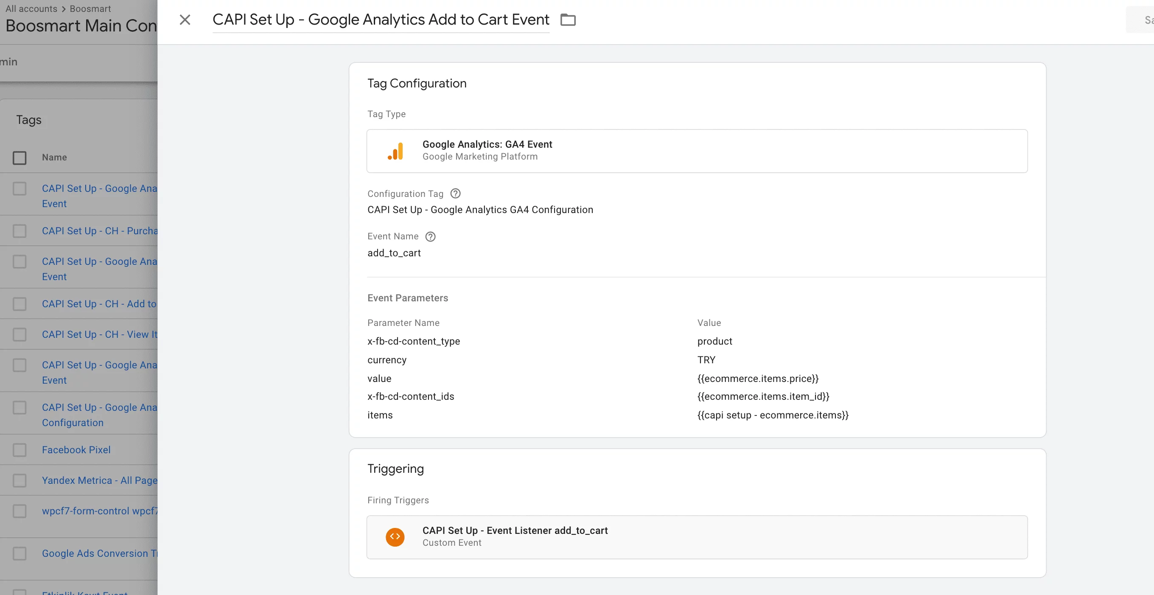Click the currency parameter name
This screenshot has width=1154, height=595.
tap(387, 360)
